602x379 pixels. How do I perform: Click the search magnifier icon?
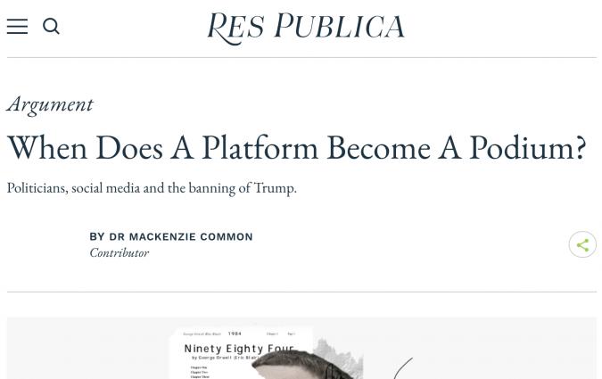click(52, 27)
